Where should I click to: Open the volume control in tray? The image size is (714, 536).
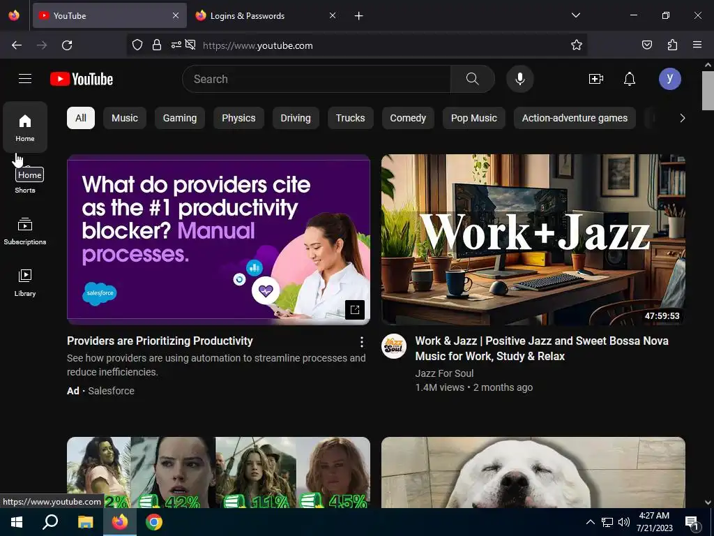624,522
